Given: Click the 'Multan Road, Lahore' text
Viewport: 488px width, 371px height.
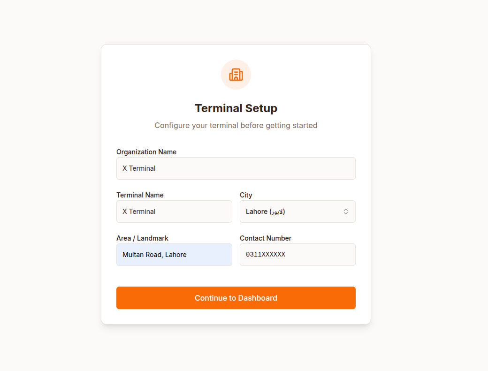Looking at the screenshot, I should [x=154, y=255].
